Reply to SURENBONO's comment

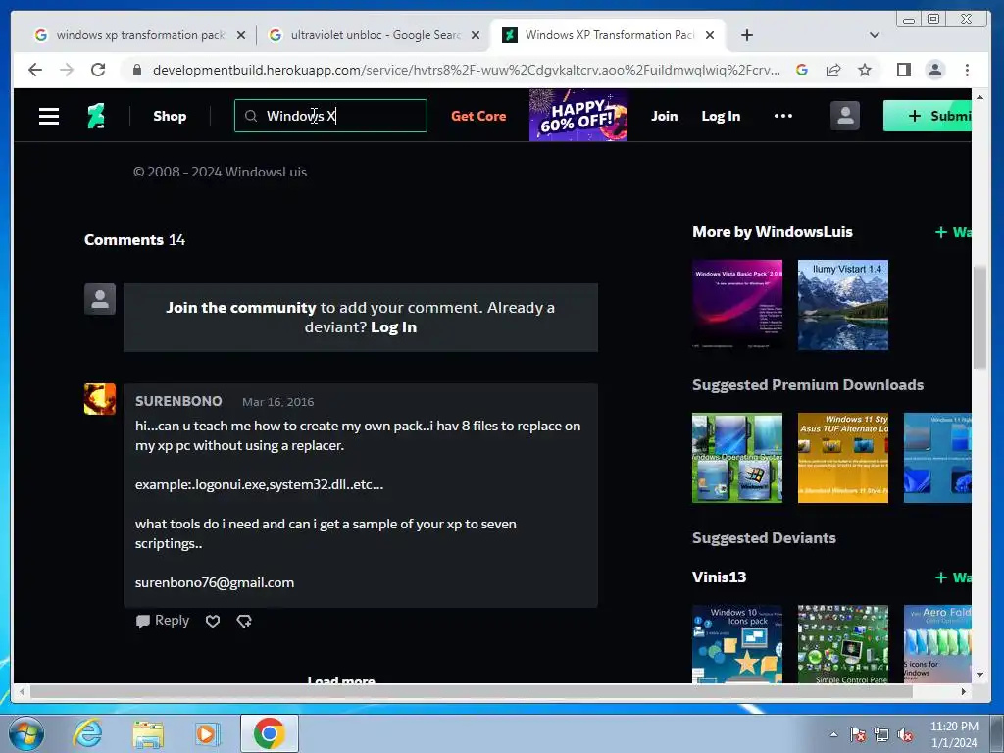[163, 621]
